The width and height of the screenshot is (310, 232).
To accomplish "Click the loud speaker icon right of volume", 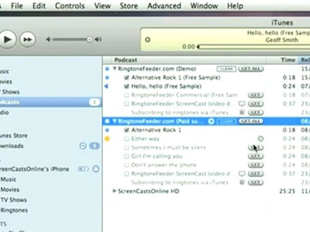I will coord(98,40).
